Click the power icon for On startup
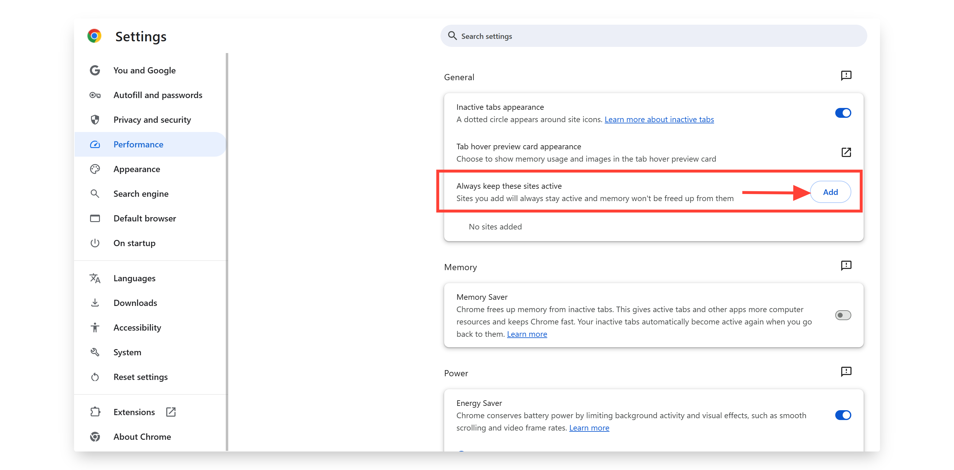 95,243
